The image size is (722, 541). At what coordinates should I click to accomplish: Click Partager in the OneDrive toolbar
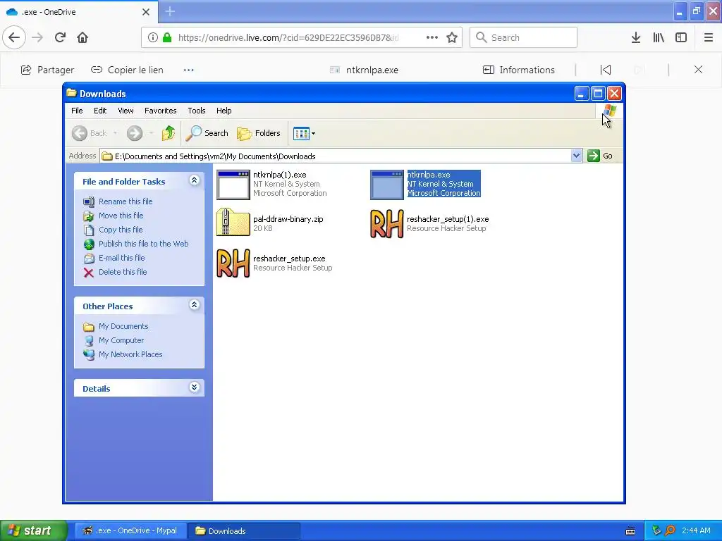point(47,70)
